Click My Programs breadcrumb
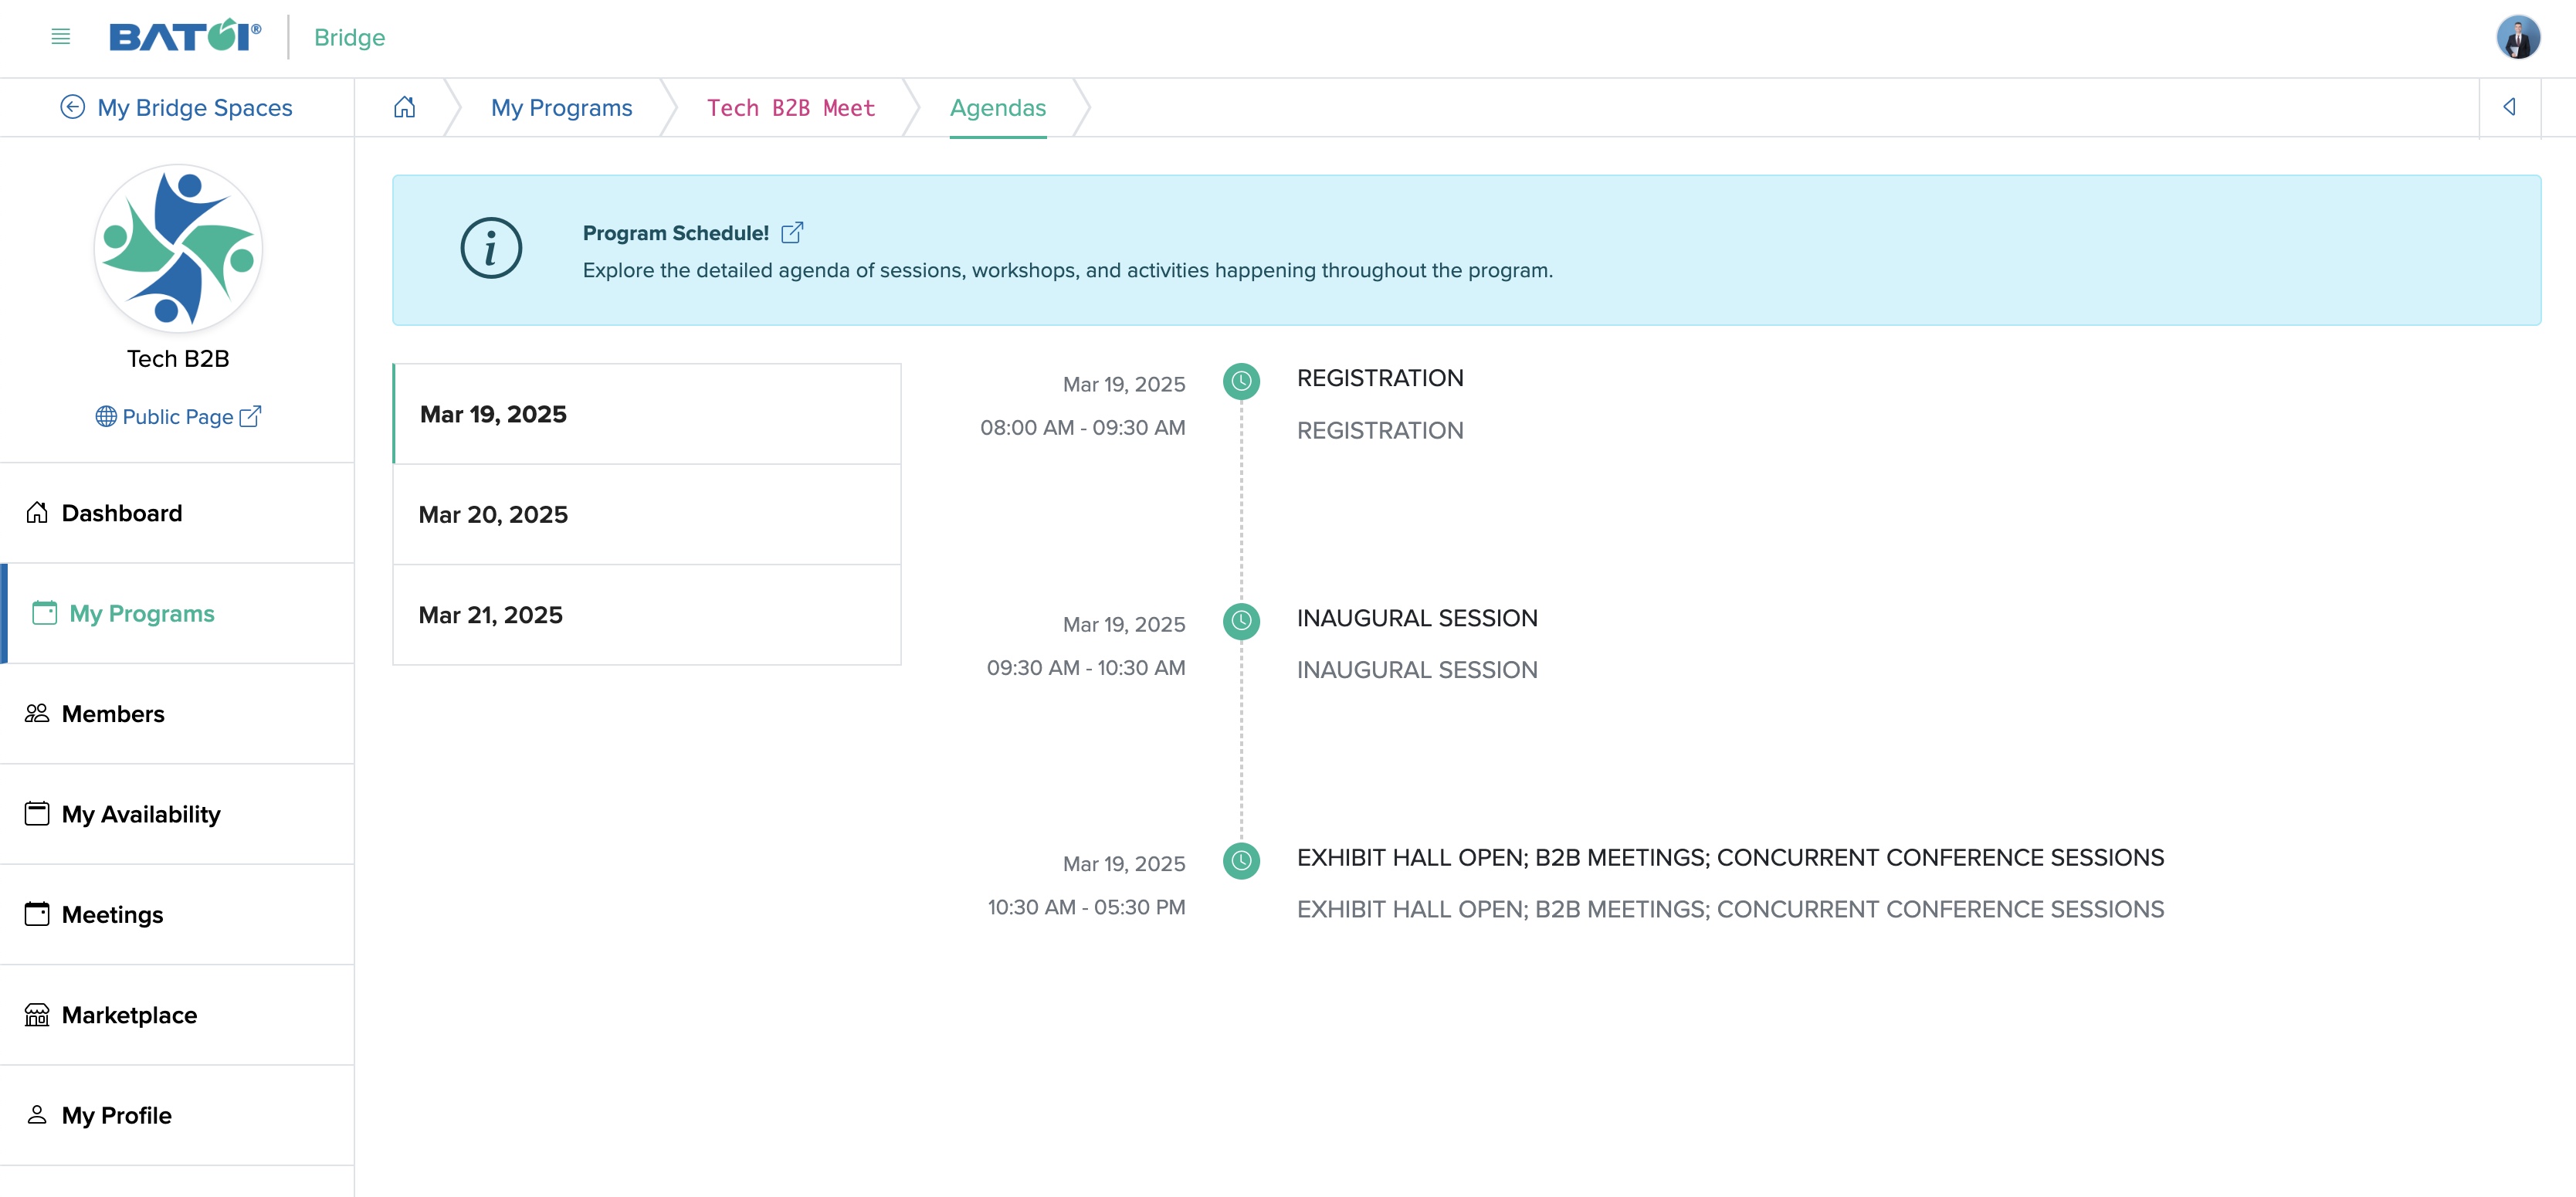The image size is (2576, 1197). [561, 107]
